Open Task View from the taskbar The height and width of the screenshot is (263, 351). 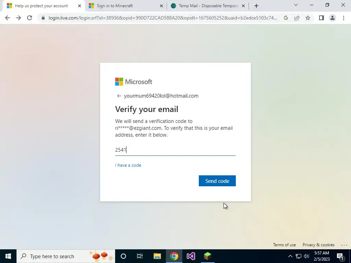(140, 256)
